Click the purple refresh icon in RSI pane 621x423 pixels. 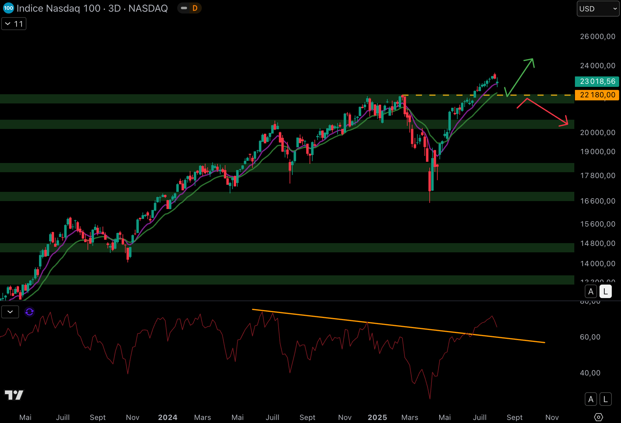coord(29,312)
